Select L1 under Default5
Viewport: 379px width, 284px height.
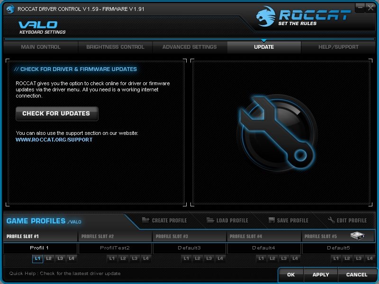pos(336,258)
